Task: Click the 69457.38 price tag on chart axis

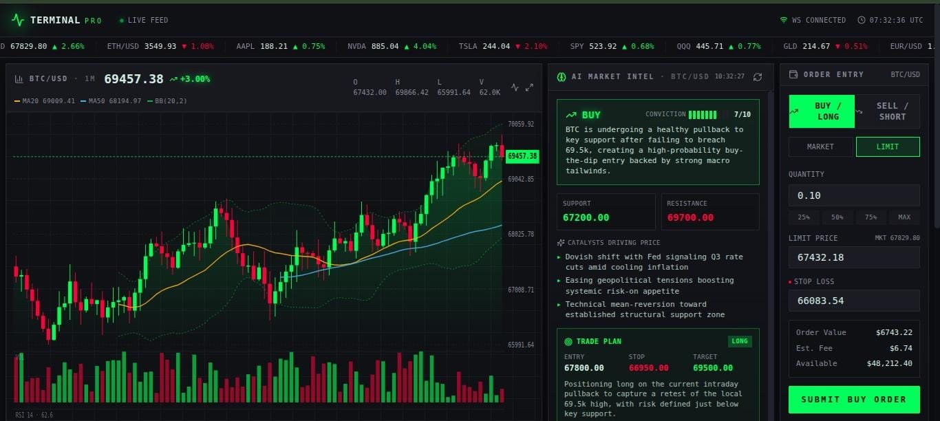Action: tap(522, 157)
